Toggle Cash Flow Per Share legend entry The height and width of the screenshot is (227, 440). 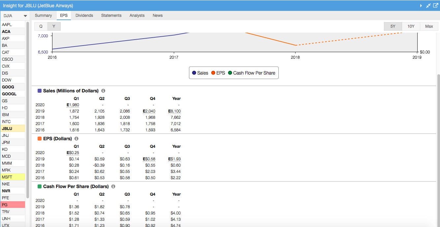point(252,73)
